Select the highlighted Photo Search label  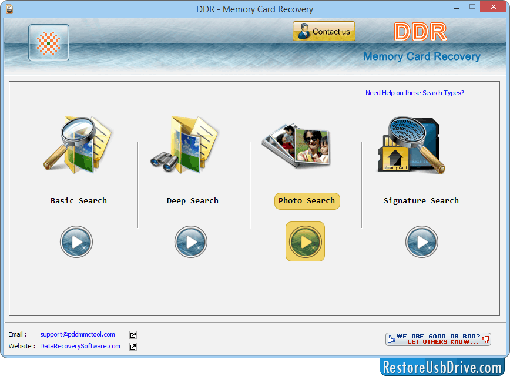click(x=307, y=201)
